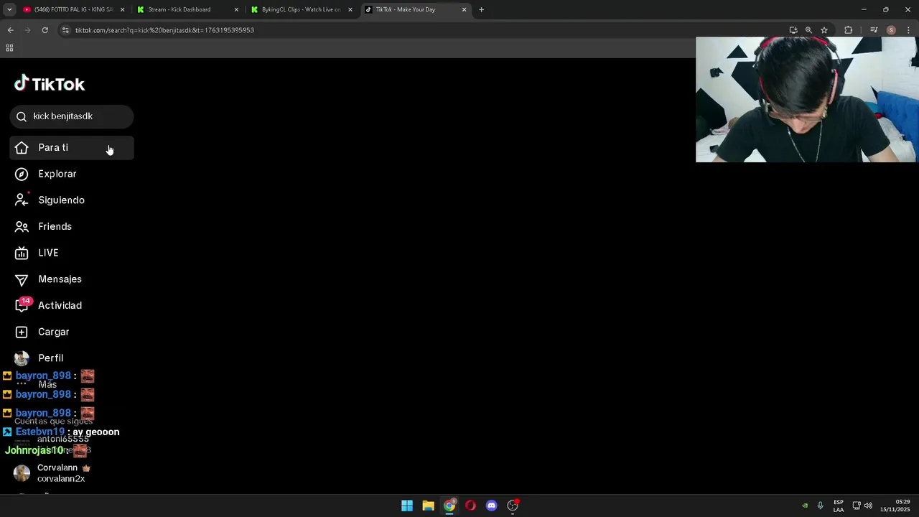Image resolution: width=919 pixels, height=517 pixels.
Task: Focus the search field containing kick benjitasdk
Action: [x=72, y=116]
